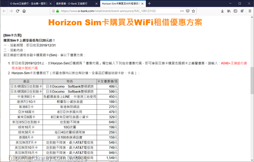The width and height of the screenshot is (254, 162).
Task: Open page actions three-dot menu
Action: [182, 11]
